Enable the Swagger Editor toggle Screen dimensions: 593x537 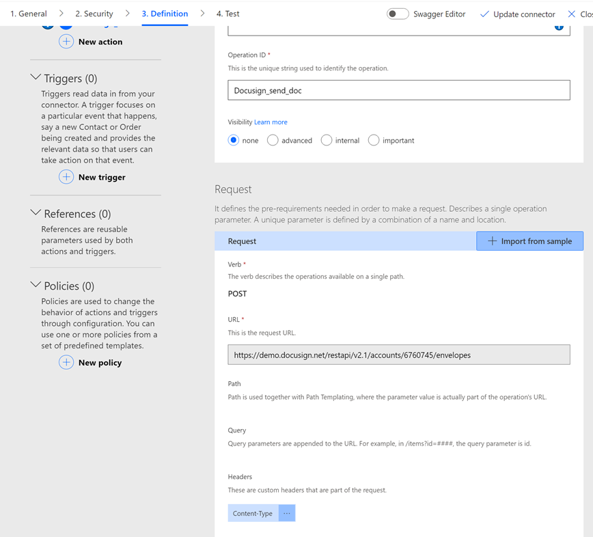pyautogui.click(x=398, y=13)
